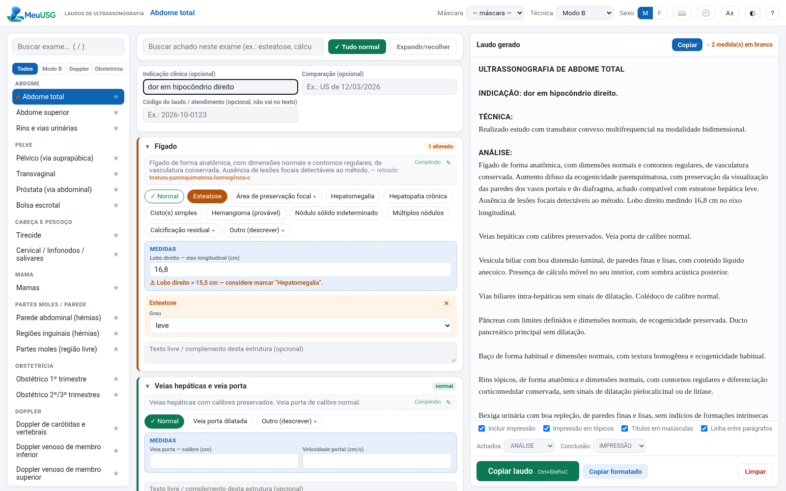
Task: Edit Veias hepáticas text pencil icon
Action: (x=449, y=402)
